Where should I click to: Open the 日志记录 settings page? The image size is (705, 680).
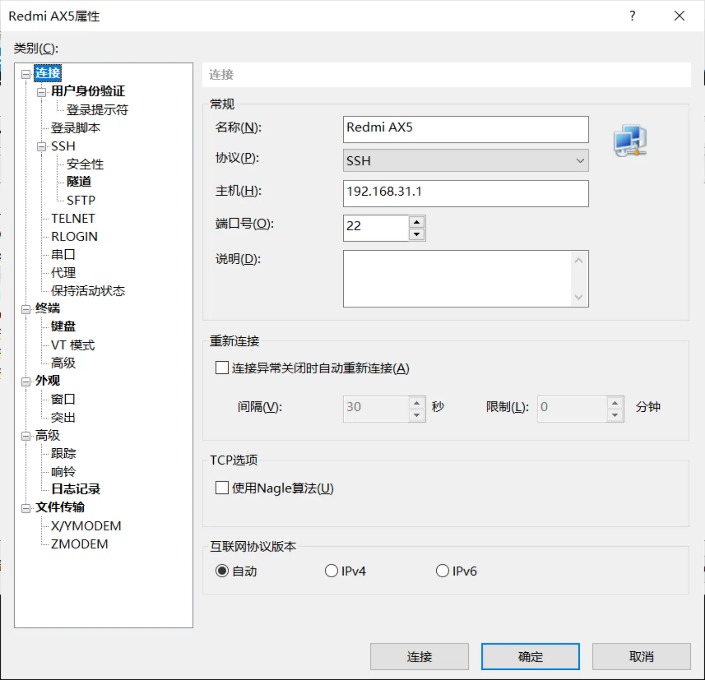[76, 489]
